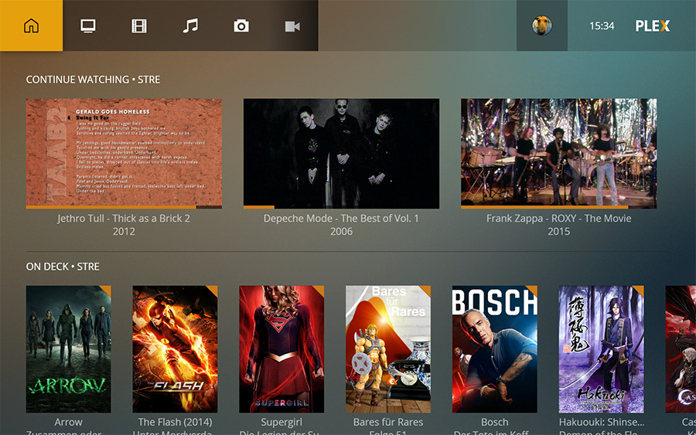Click the year 2006 under Depeche Mode

click(341, 232)
